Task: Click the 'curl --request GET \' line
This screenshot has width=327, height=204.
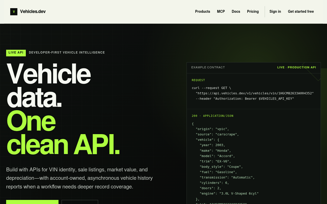Action: tap(212, 88)
